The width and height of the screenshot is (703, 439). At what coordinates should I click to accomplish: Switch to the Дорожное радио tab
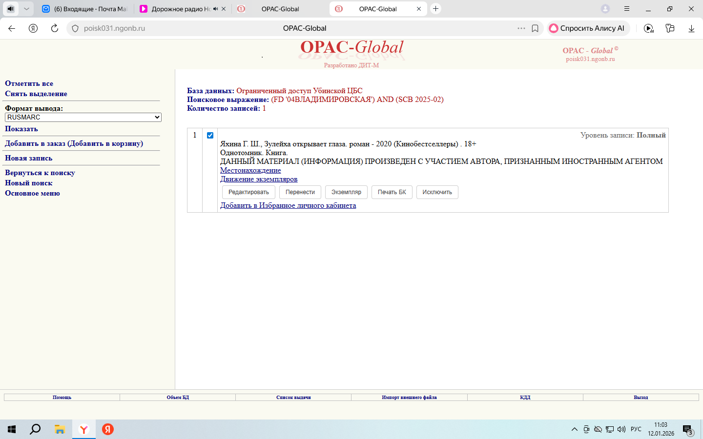coord(181,9)
